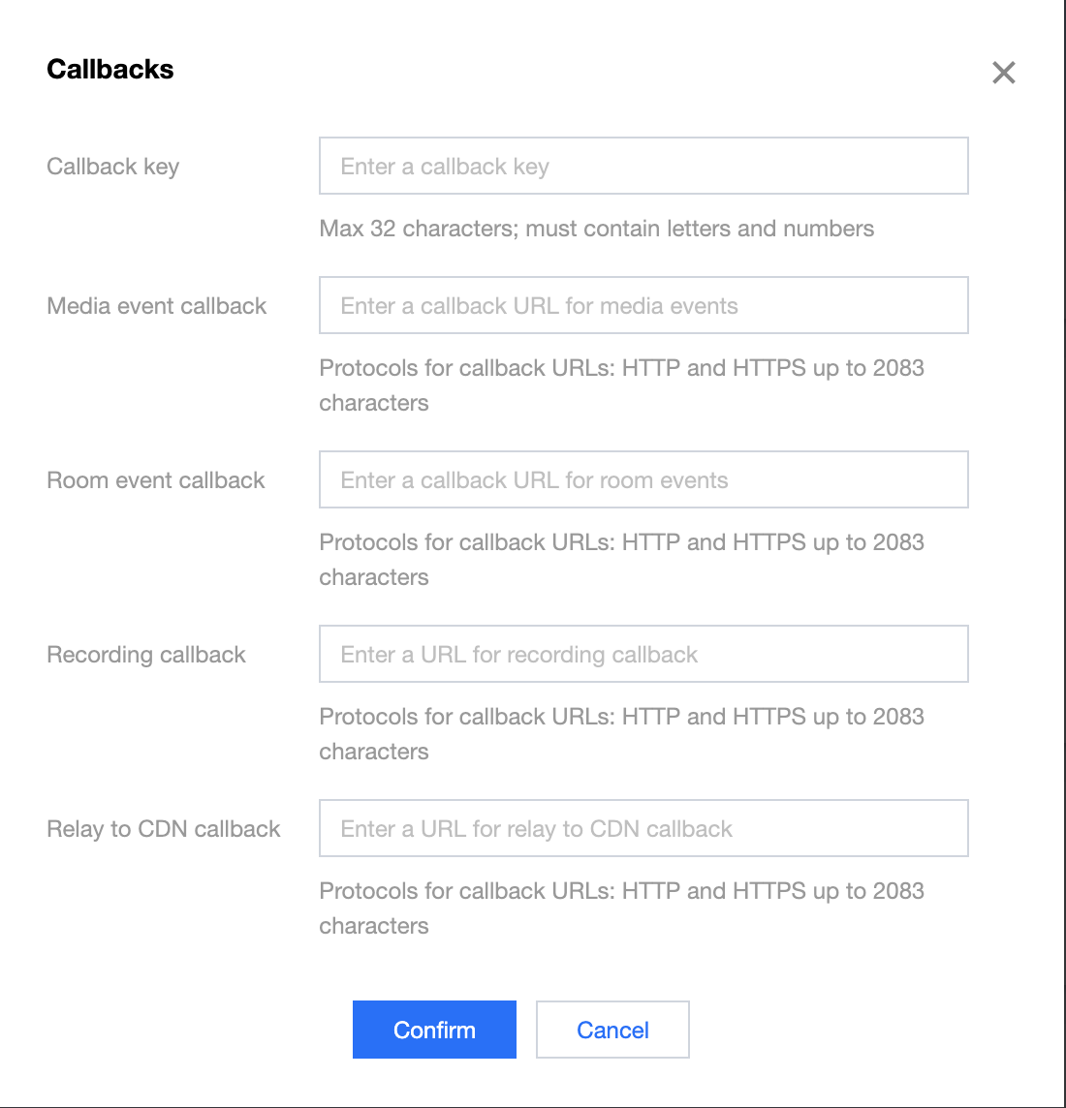The height and width of the screenshot is (1108, 1066).
Task: Close the Callbacks dialog with the X icon
Action: point(1003,72)
